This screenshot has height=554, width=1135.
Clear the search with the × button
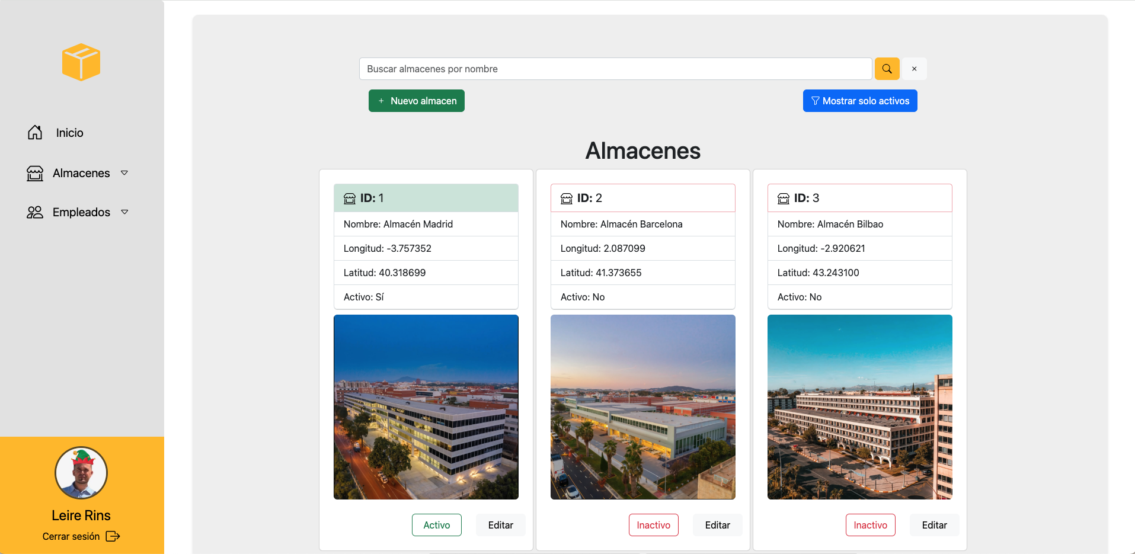[x=915, y=69]
